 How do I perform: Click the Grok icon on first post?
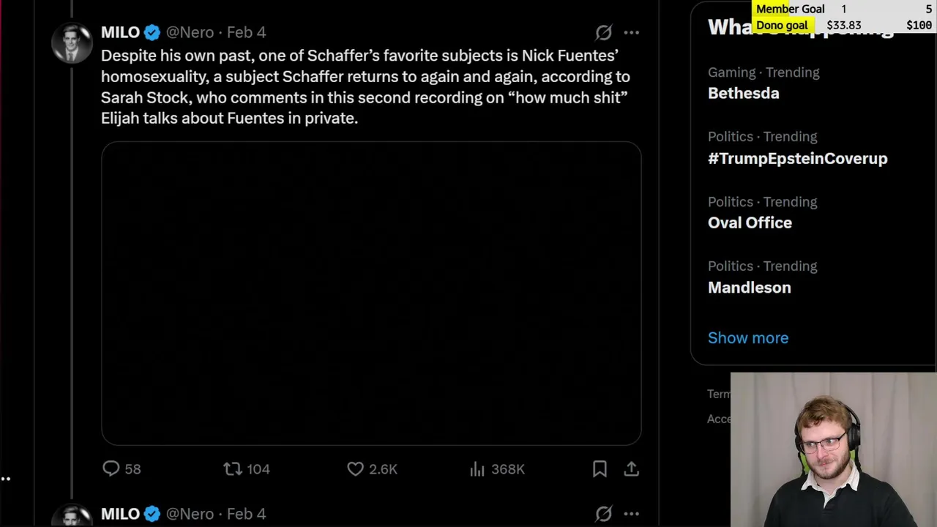point(603,32)
